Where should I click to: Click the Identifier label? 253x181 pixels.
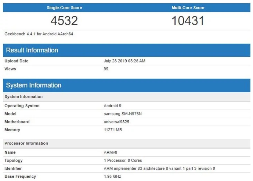(x=13, y=169)
